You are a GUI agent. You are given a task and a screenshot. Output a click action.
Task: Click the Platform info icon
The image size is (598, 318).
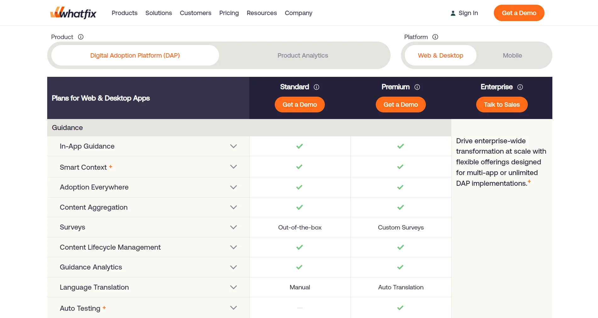pyautogui.click(x=435, y=37)
